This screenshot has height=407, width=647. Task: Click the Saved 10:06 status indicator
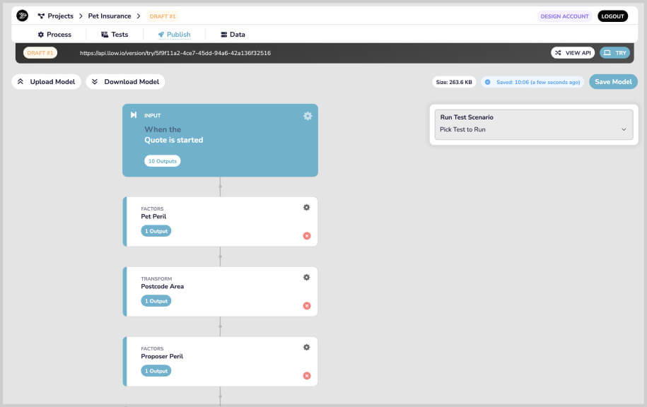click(532, 82)
